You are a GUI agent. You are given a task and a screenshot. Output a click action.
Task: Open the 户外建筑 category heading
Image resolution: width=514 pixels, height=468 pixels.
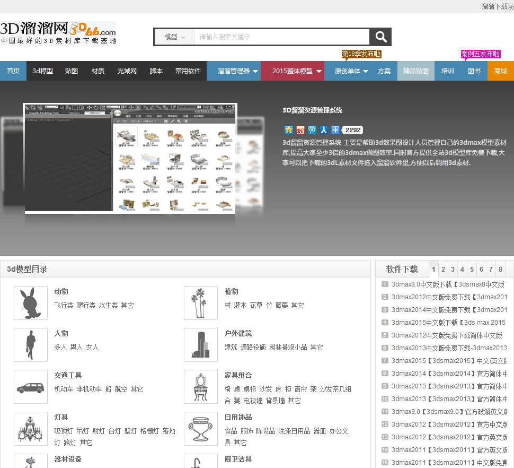[x=238, y=333]
